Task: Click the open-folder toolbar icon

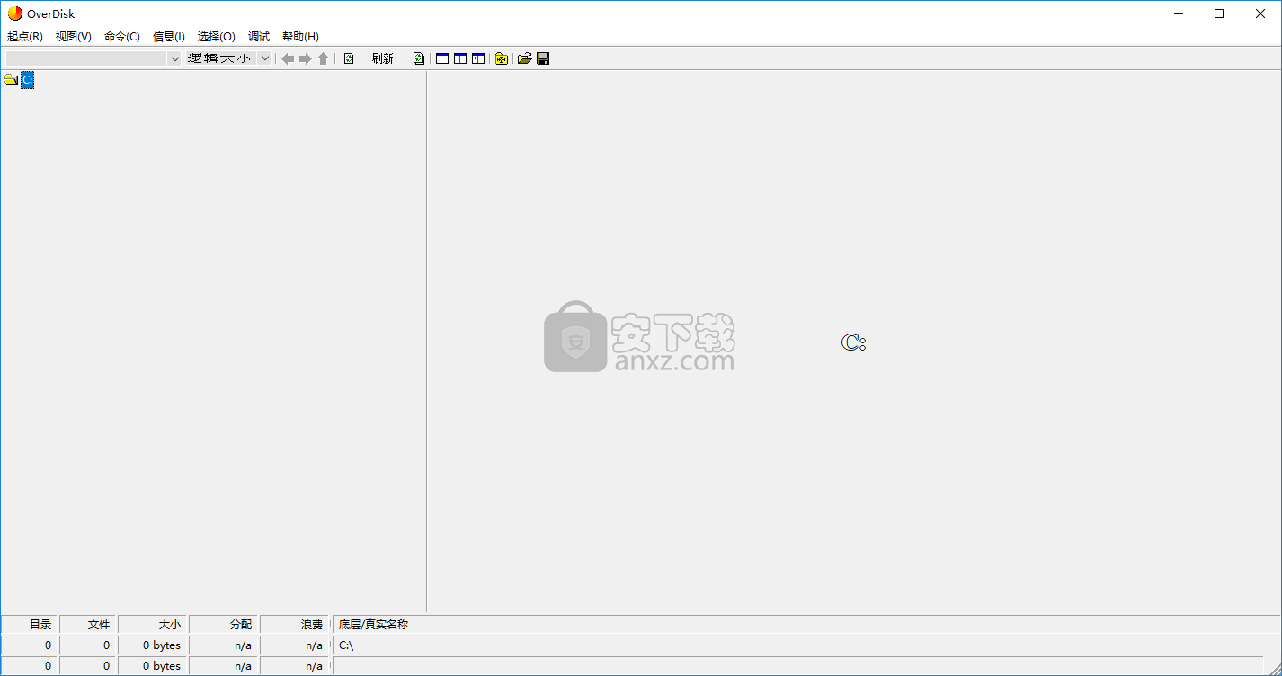Action: point(525,58)
